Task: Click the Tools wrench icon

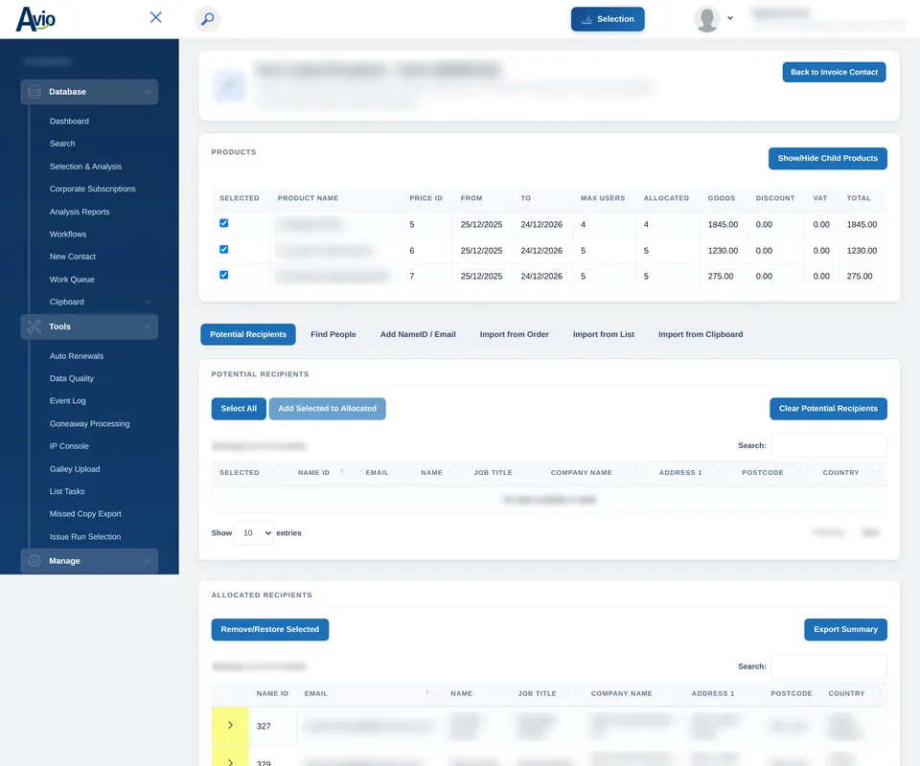Action: pyautogui.click(x=34, y=327)
